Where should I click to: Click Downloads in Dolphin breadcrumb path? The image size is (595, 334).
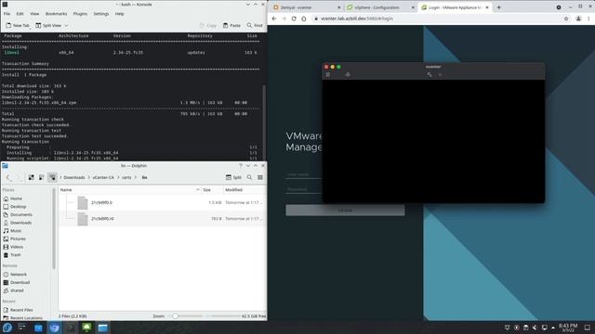pos(74,177)
